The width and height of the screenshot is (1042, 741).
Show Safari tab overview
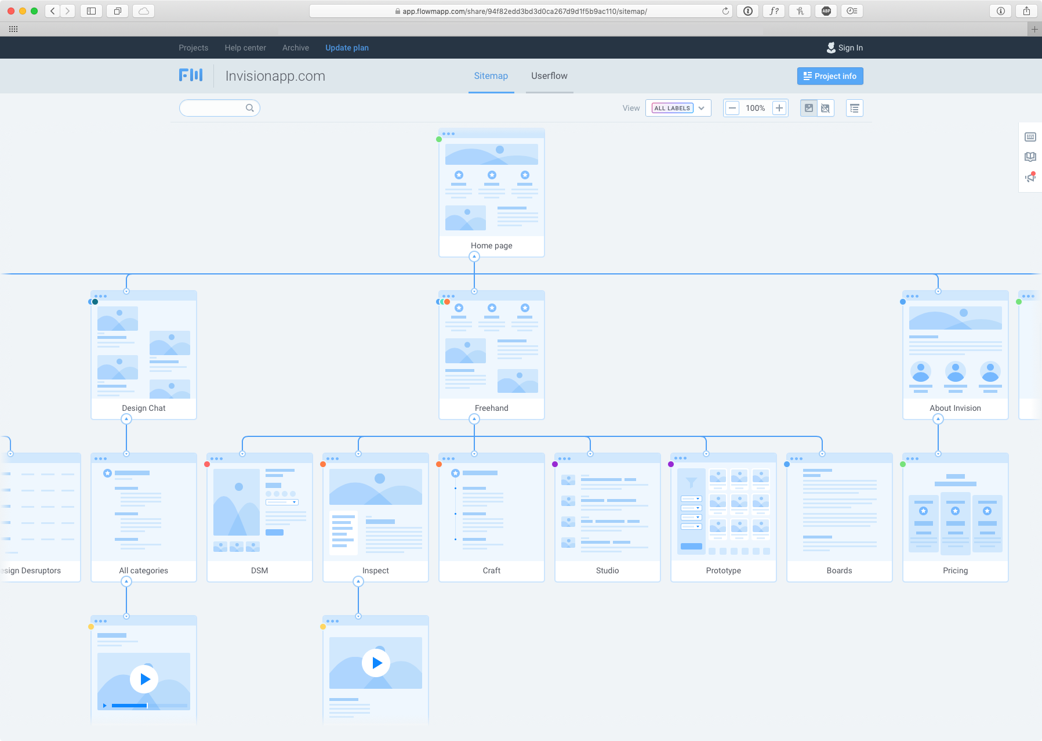[x=118, y=11]
